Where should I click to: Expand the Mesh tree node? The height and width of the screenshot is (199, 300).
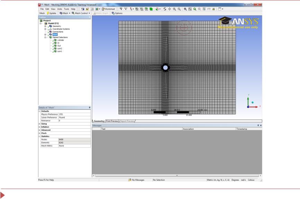point(45,34)
